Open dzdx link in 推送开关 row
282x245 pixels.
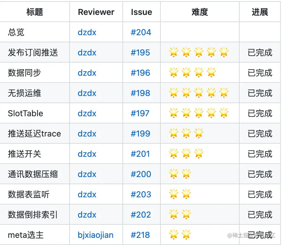[x=87, y=154]
